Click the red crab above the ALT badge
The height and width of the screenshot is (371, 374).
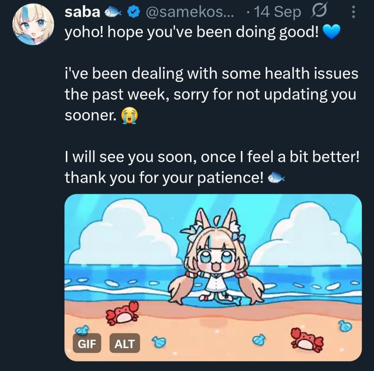122,313
